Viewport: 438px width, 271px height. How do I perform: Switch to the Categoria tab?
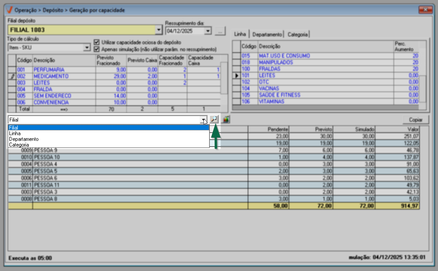point(297,34)
